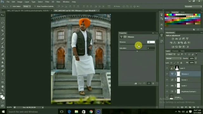Screen dimensions: 203x114
Task: Select the Clone Stamp tool
Action: coord(3,47)
